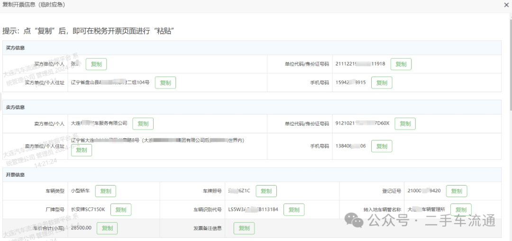Click the 买方信息 section header
The height and width of the screenshot is (241, 512).
click(x=15, y=48)
